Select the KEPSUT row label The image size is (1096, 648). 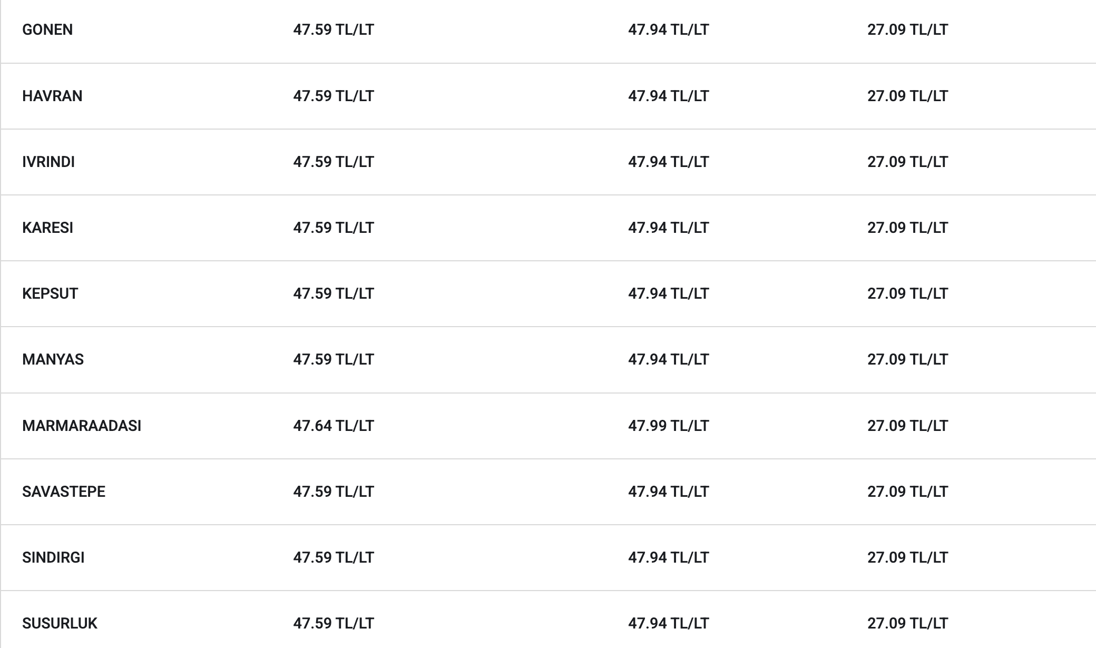tap(50, 293)
